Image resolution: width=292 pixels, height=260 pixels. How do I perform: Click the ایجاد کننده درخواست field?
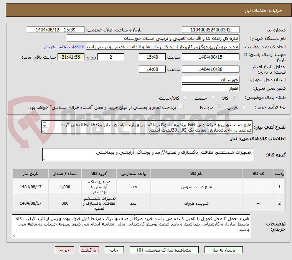pyautogui.click(x=163, y=47)
